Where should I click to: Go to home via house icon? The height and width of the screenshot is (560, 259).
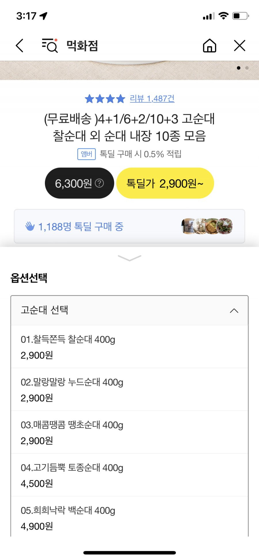point(210,46)
